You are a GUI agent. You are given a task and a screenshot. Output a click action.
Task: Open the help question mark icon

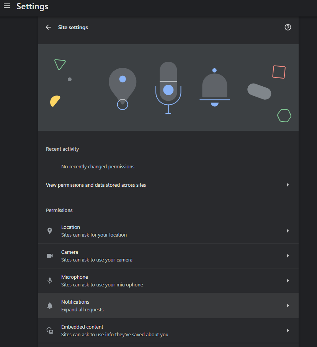[x=288, y=27]
